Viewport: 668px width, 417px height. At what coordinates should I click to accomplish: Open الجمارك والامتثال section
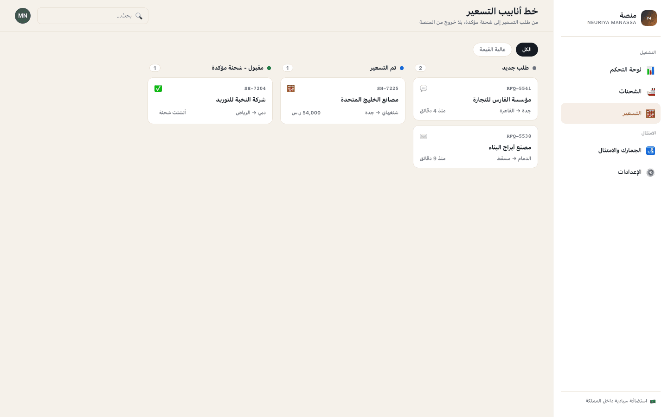tap(610, 151)
